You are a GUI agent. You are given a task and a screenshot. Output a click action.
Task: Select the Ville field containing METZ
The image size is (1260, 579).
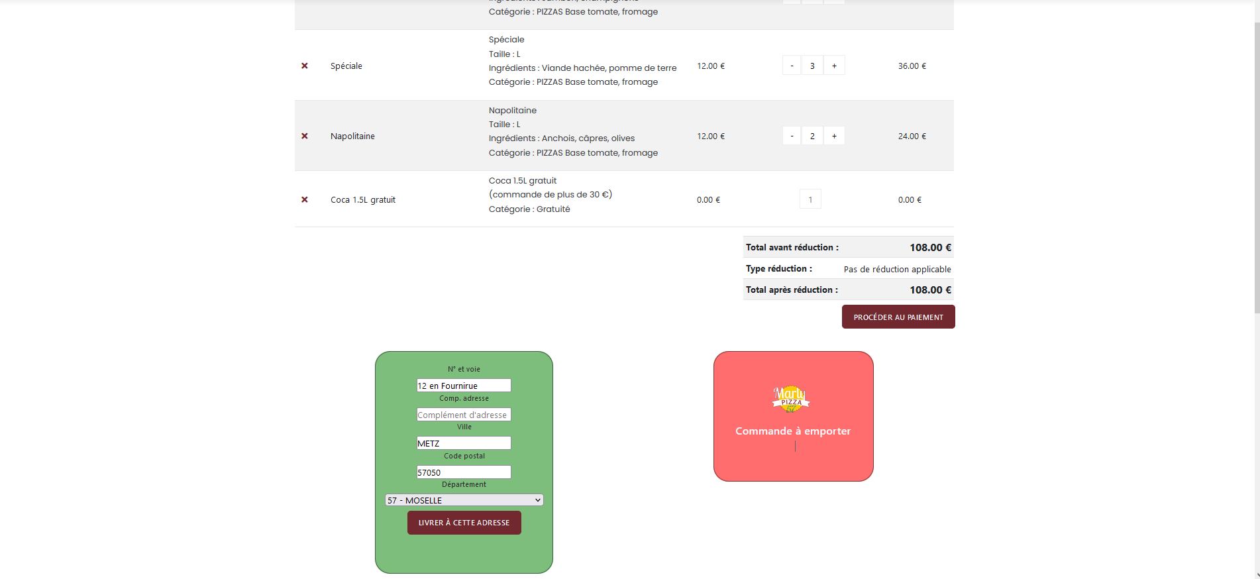pyautogui.click(x=464, y=443)
